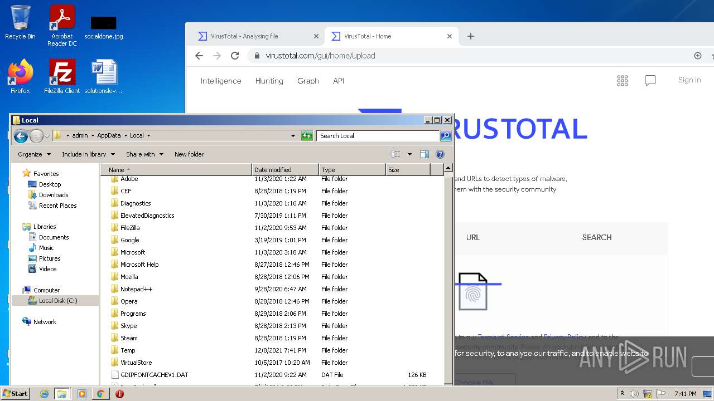Click the admin breadcrumb segment
Viewport: 714px width, 401px height.
(x=80, y=135)
